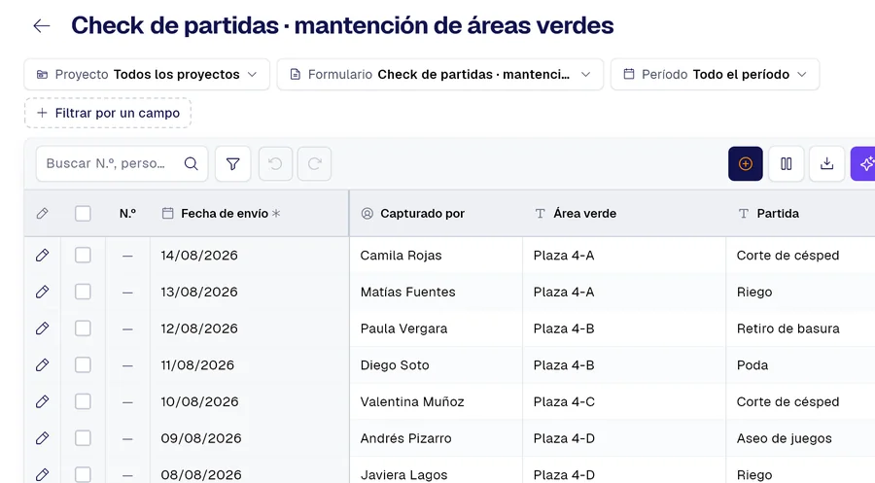Click the redo arrow button

coord(314,163)
